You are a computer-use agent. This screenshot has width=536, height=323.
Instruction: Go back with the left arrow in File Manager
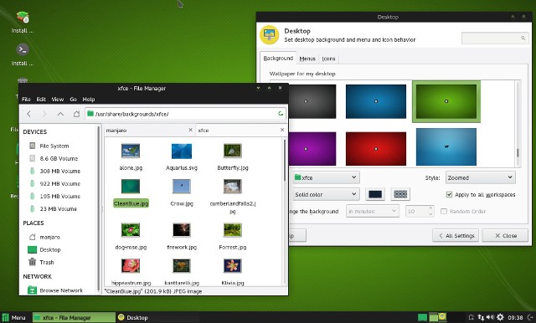[29, 114]
